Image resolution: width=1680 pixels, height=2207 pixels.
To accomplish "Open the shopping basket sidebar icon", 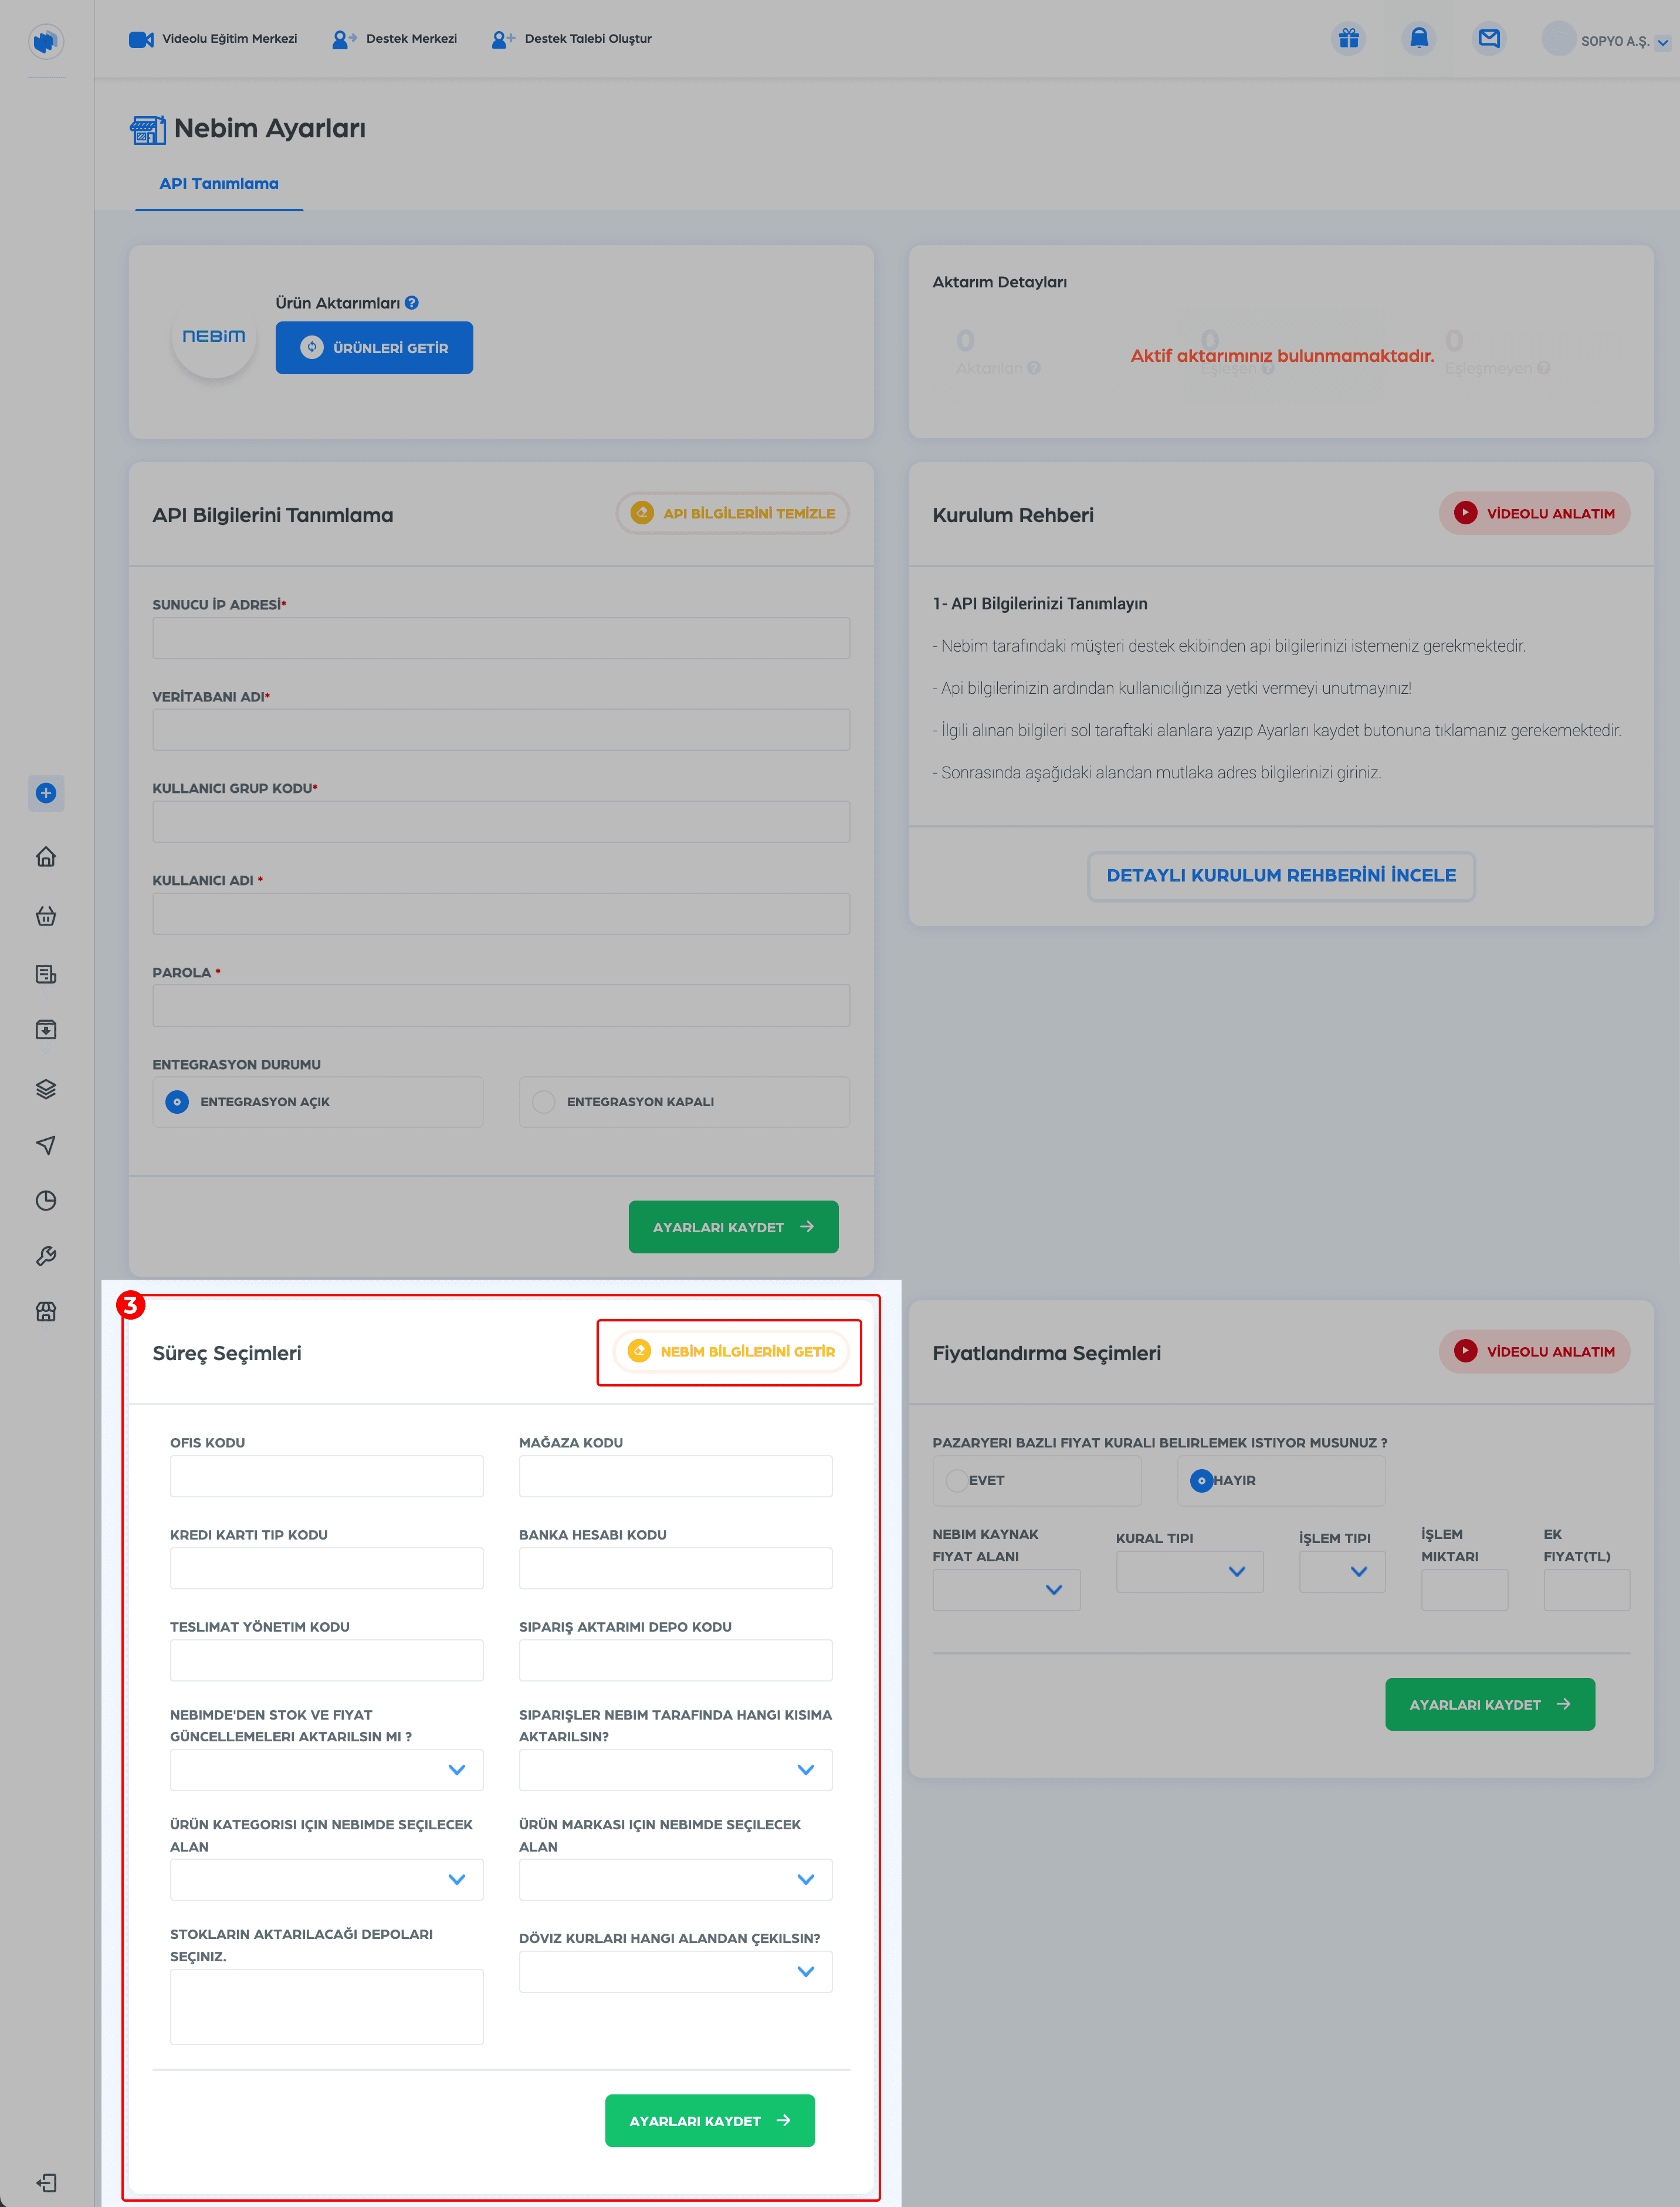I will (x=46, y=916).
